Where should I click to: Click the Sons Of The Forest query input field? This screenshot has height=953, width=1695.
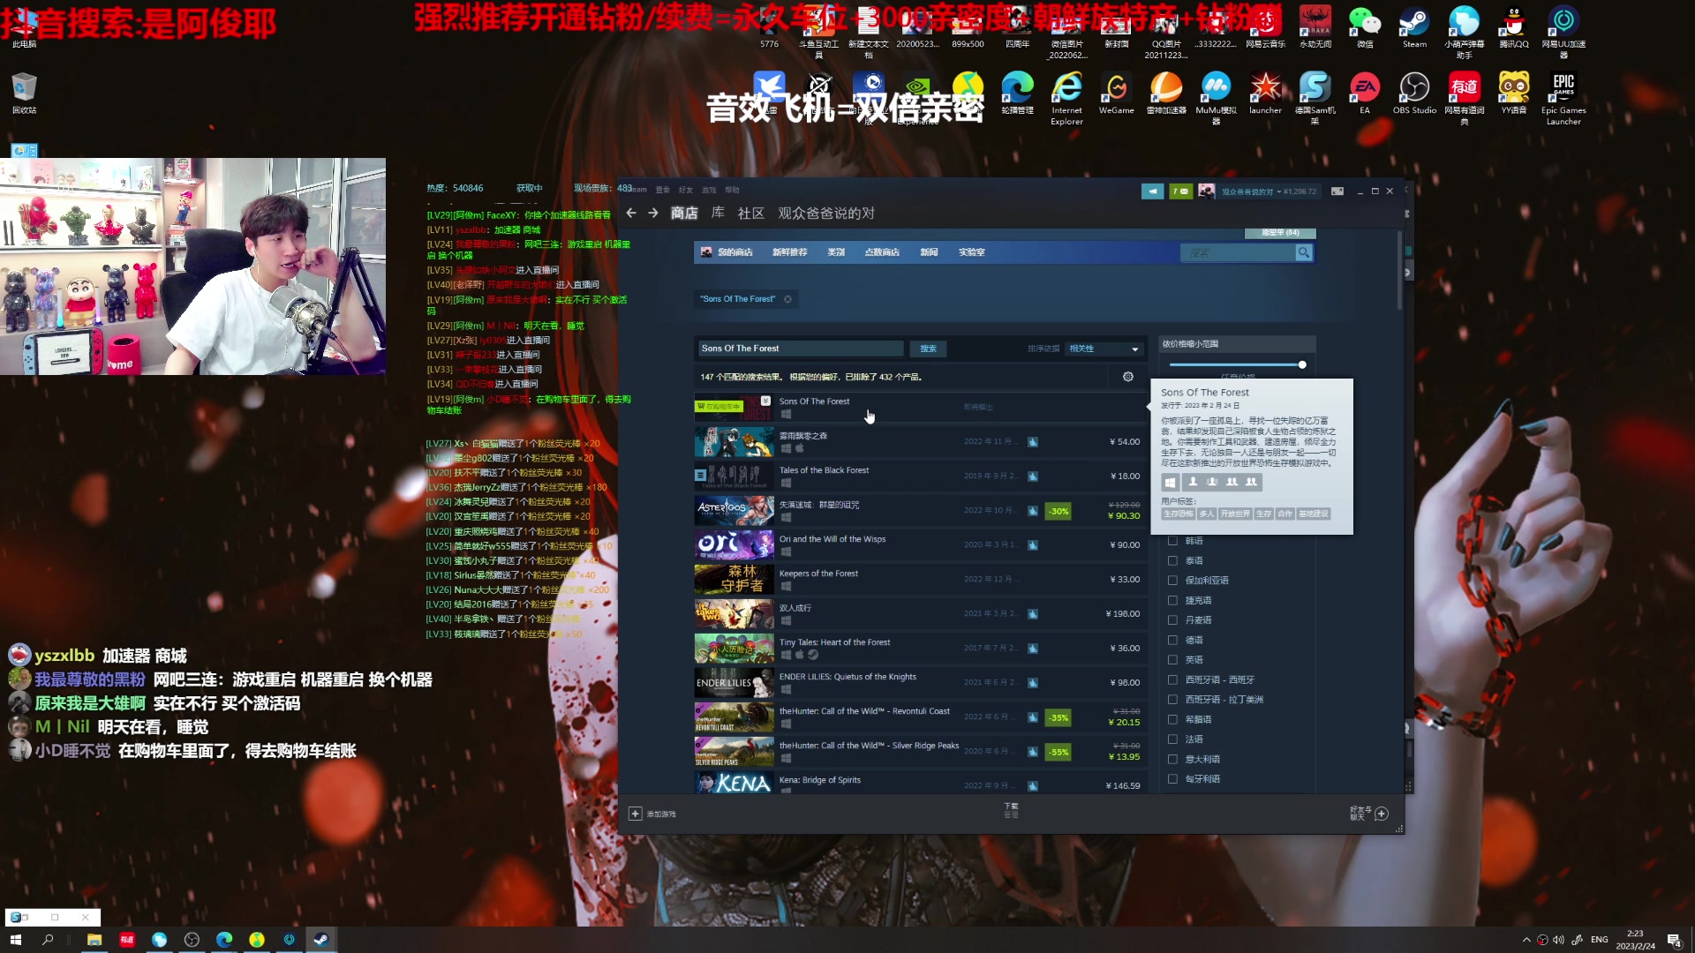[x=801, y=349]
